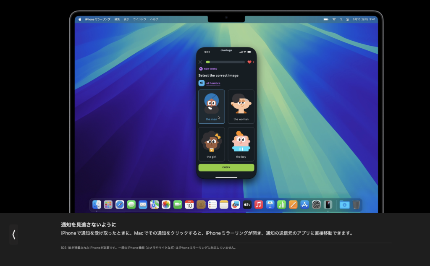
Task: Close the Duolingo lesson with the X icon
Action: (x=200, y=62)
